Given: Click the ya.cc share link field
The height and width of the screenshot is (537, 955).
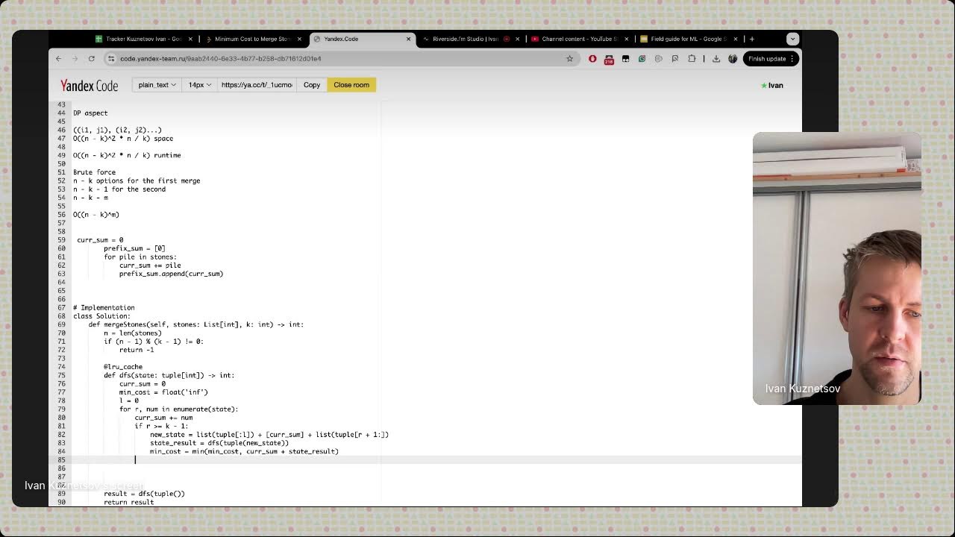Looking at the screenshot, I should [257, 85].
